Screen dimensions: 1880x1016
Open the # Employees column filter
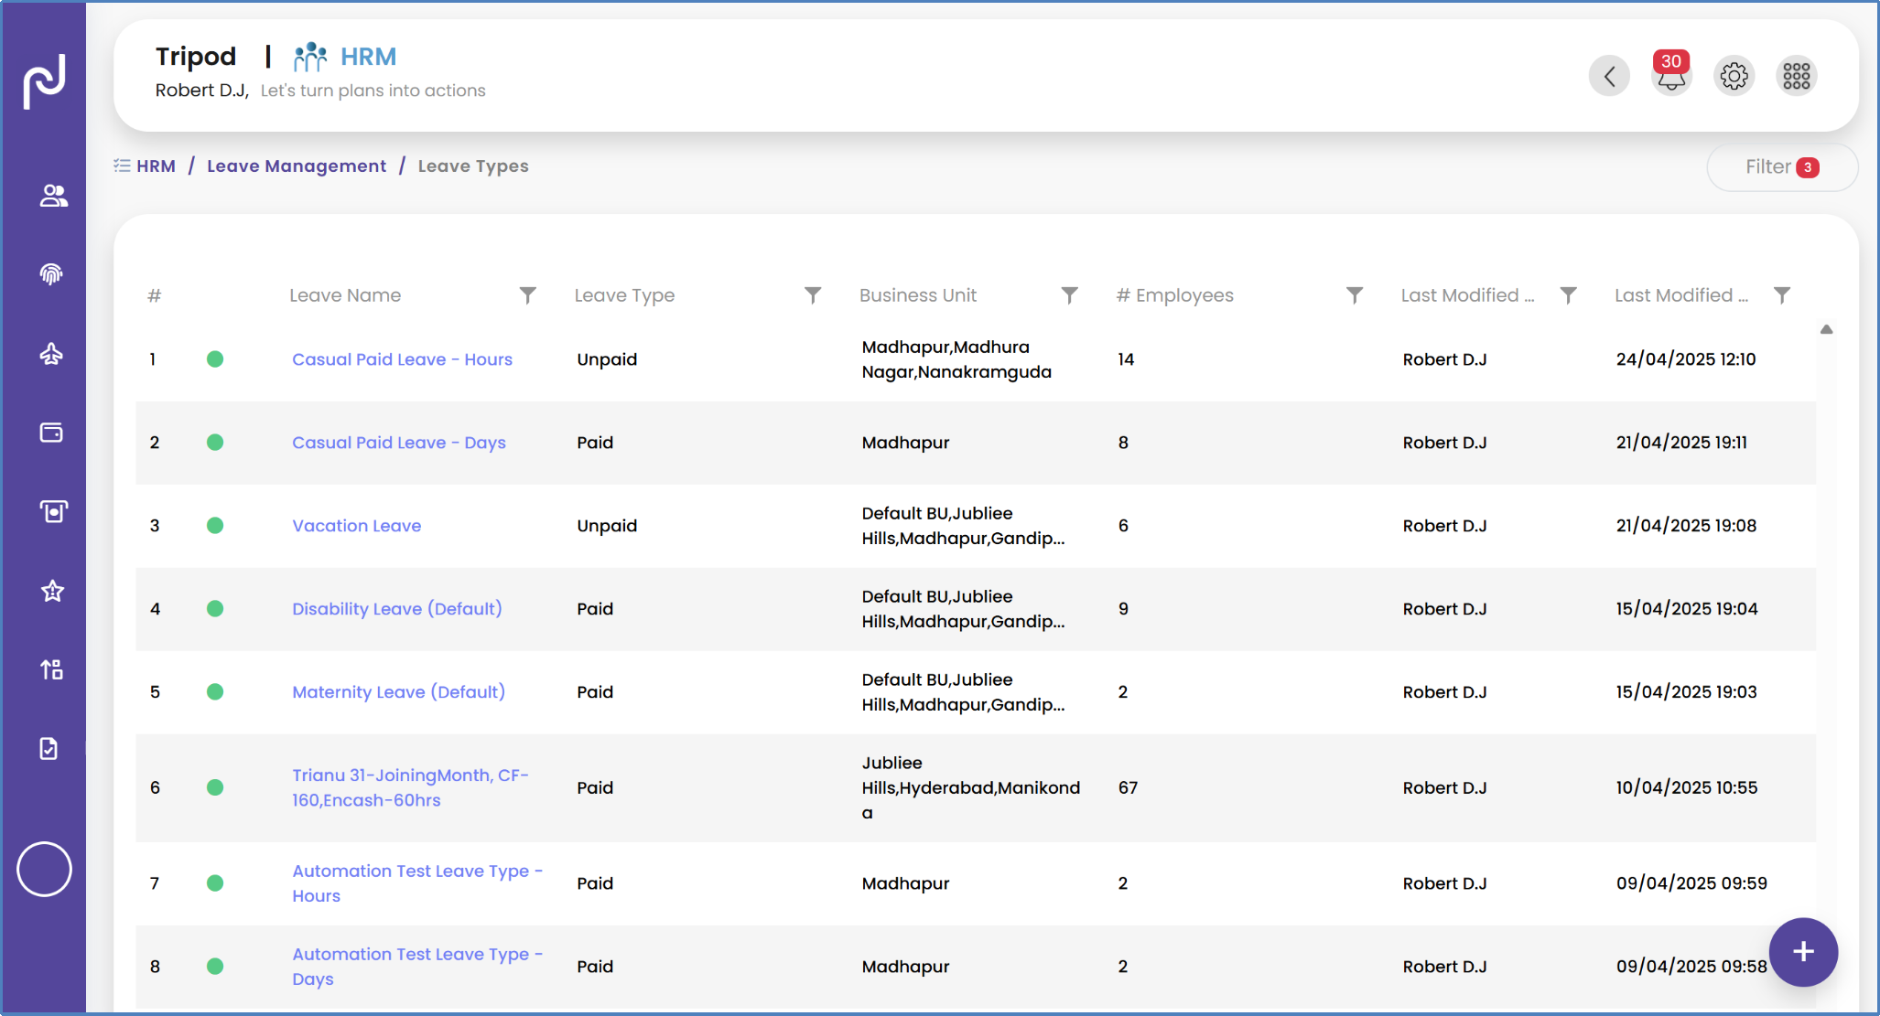[x=1355, y=295]
